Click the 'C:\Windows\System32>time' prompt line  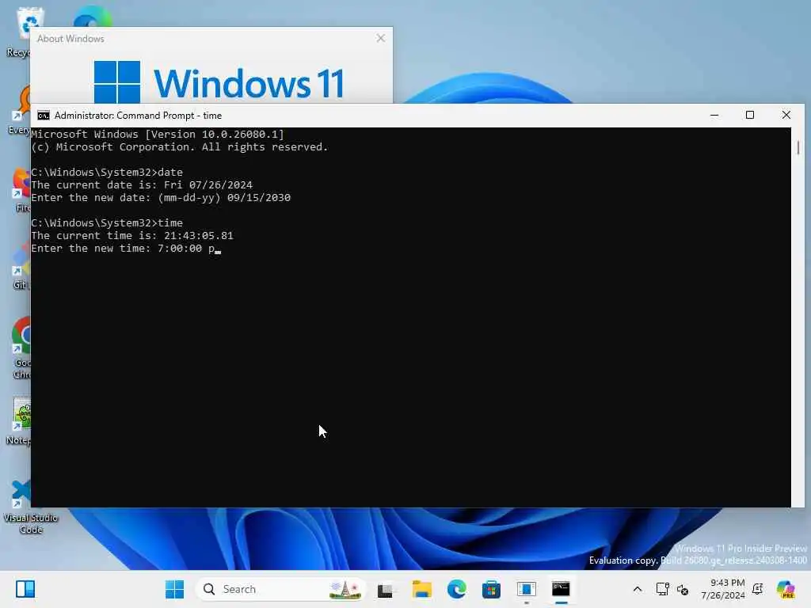(x=107, y=222)
